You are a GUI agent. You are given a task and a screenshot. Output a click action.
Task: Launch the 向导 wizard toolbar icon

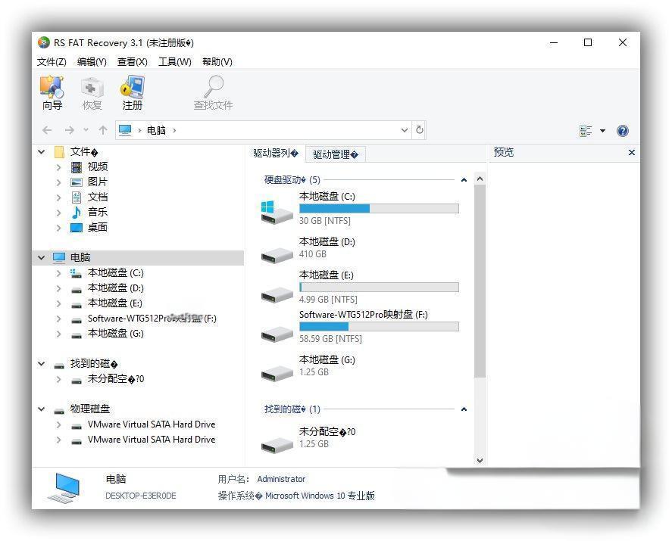(52, 87)
